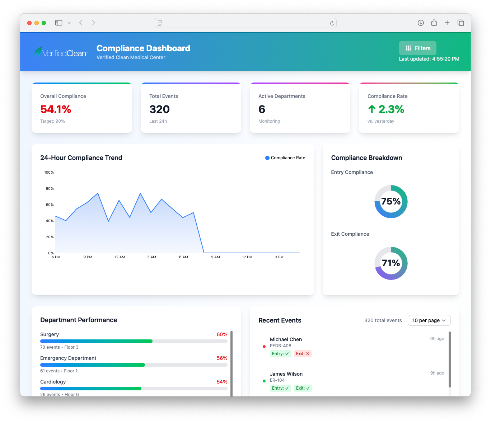Click the VerifiedClean logo

61,52
